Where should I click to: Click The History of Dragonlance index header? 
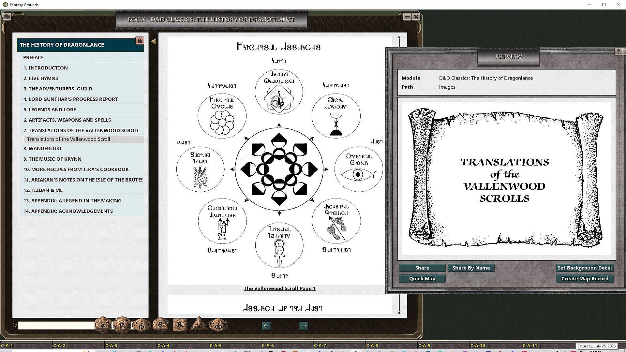coord(80,45)
